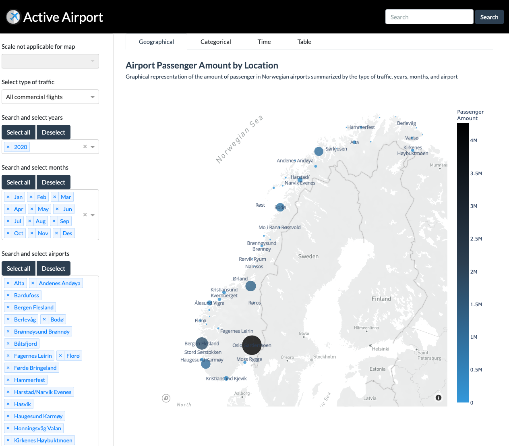This screenshot has height=446, width=509.
Task: Switch to the Categorical tab
Action: pos(215,42)
